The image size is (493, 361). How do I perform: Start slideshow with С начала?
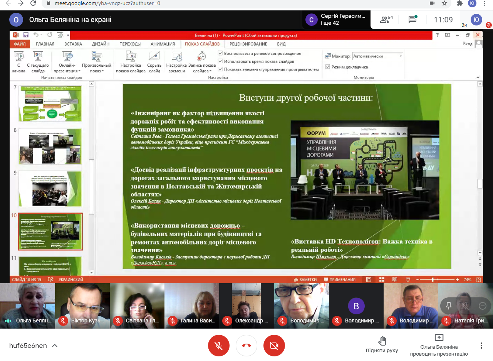pyautogui.click(x=18, y=62)
